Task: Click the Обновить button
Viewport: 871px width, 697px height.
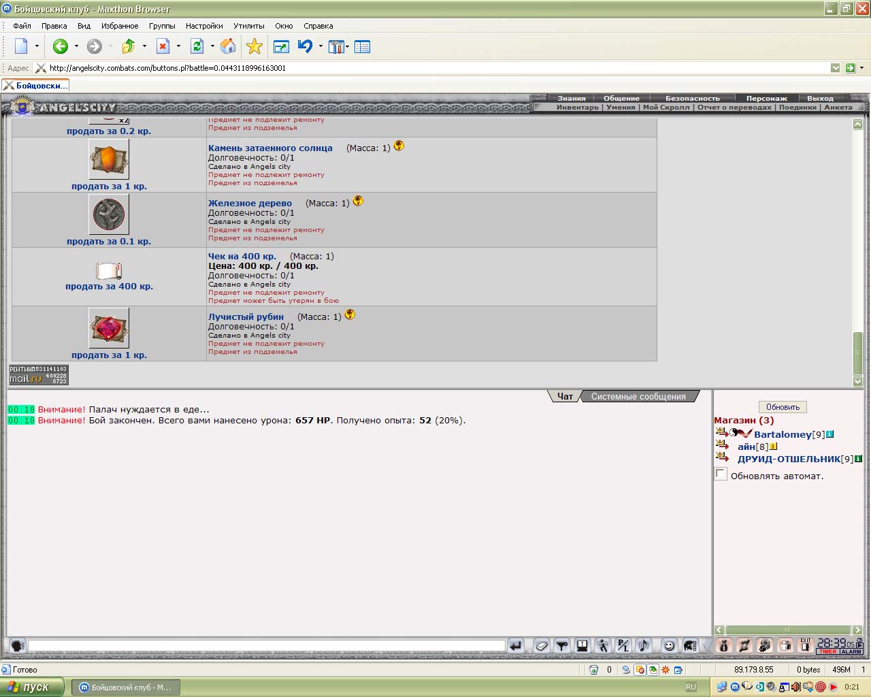Action: [783, 407]
